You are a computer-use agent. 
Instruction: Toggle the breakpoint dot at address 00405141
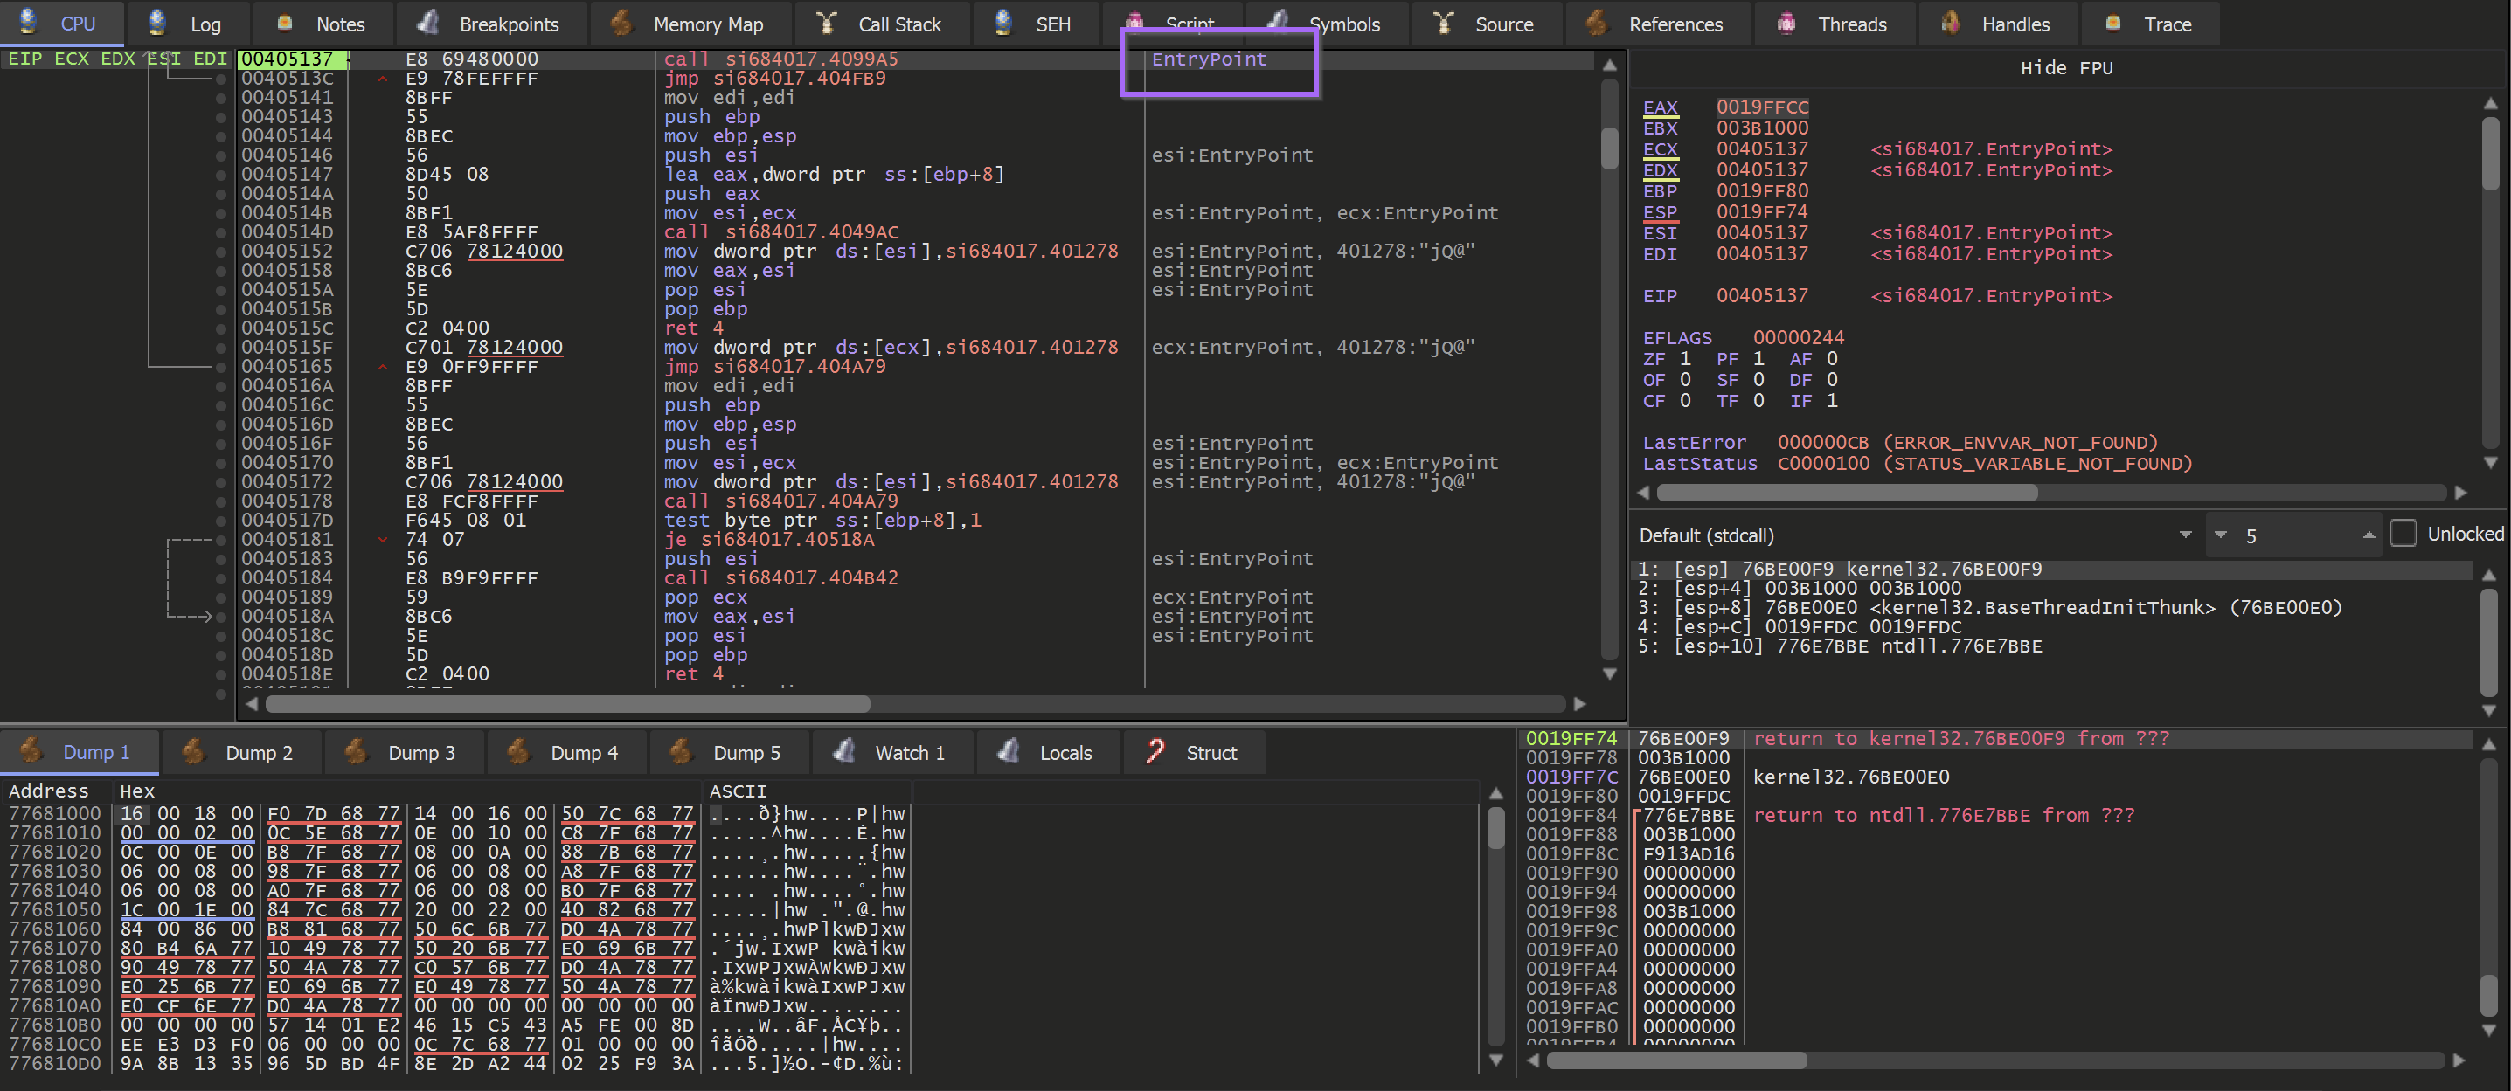pos(219,96)
